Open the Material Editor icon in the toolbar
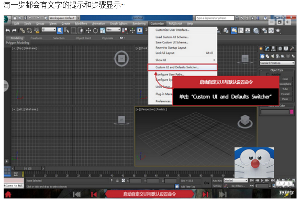The width and height of the screenshot is (300, 204). click(x=256, y=30)
